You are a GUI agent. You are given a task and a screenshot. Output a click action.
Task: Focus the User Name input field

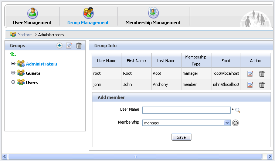[x=186, y=110]
